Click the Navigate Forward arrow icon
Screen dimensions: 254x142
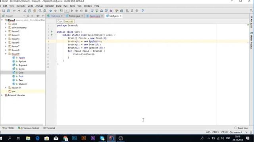click(56, 11)
